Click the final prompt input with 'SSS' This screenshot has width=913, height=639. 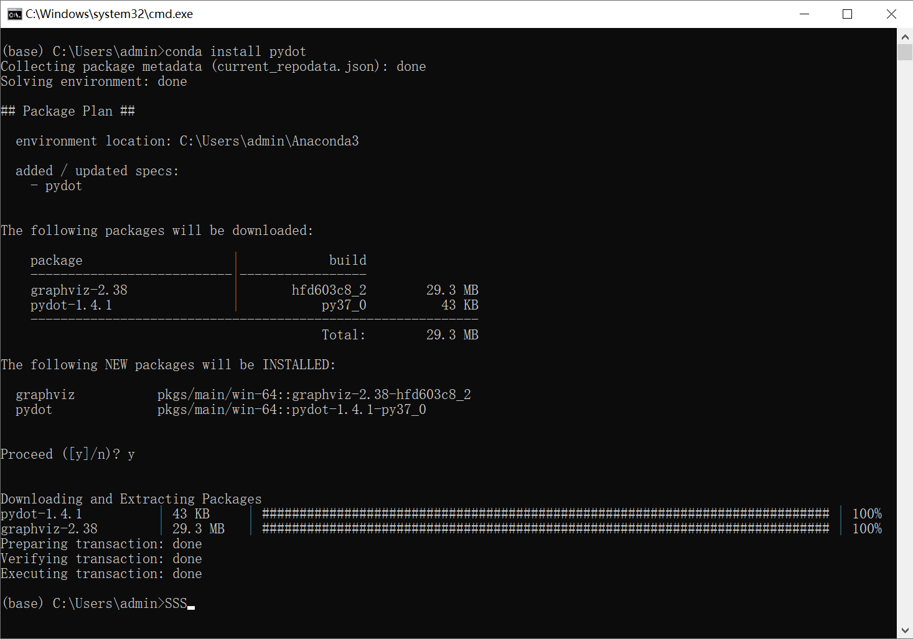point(176,604)
